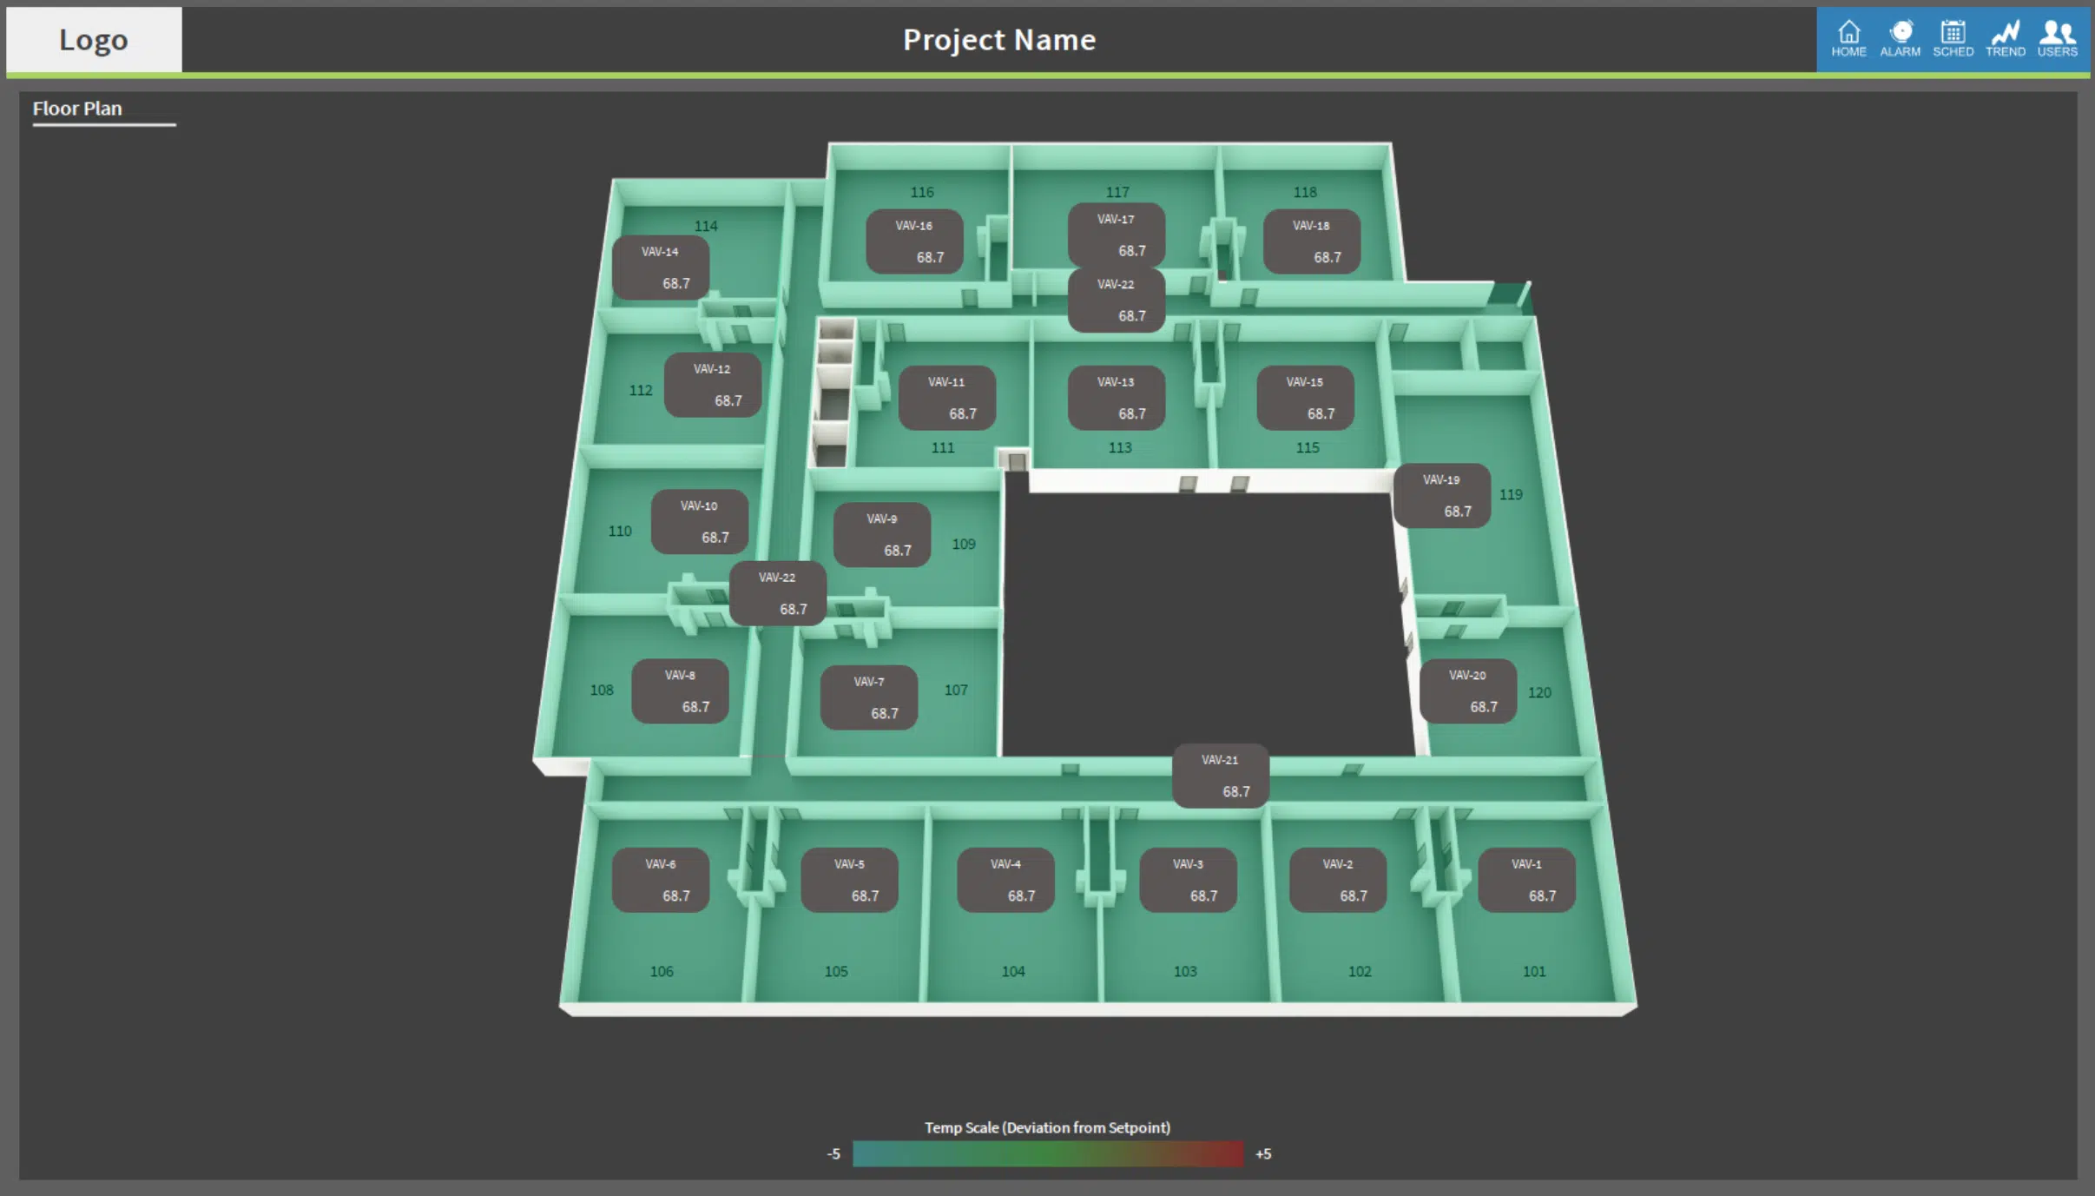Select the Floor Plan heading

click(x=77, y=109)
